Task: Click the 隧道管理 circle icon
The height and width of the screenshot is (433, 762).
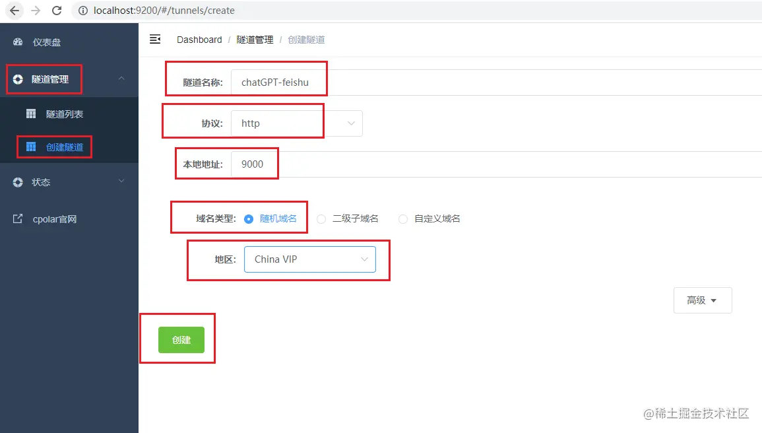Action: pyautogui.click(x=18, y=79)
